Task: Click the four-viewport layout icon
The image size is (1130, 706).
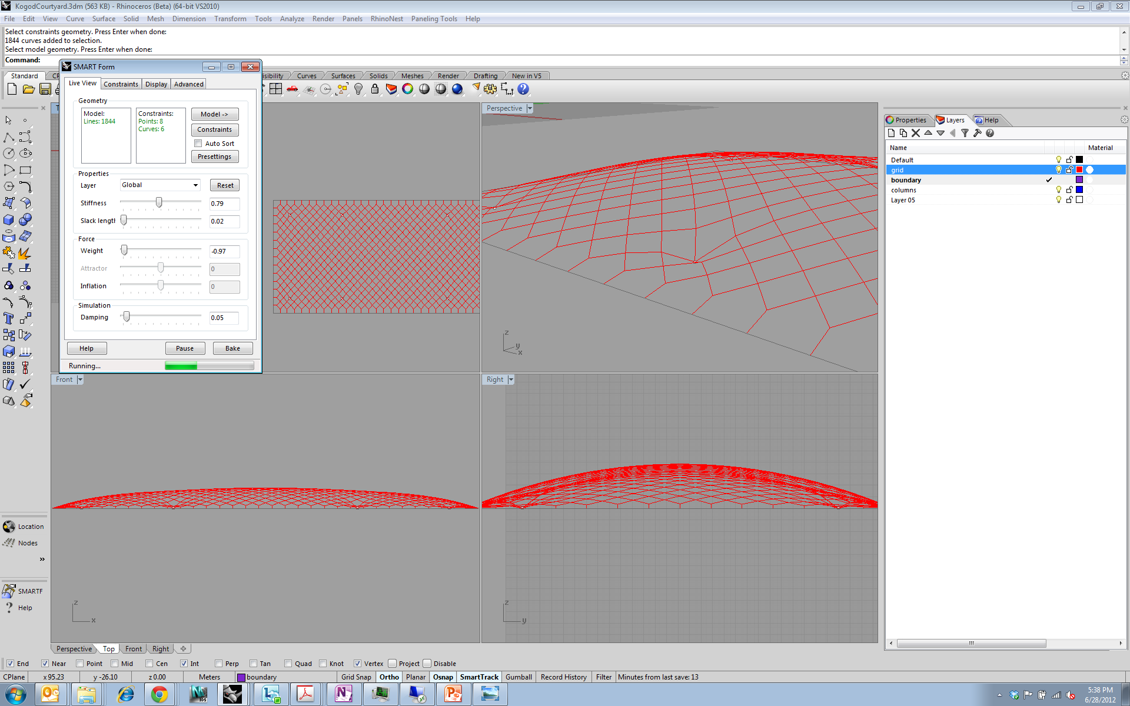Action: click(x=275, y=89)
